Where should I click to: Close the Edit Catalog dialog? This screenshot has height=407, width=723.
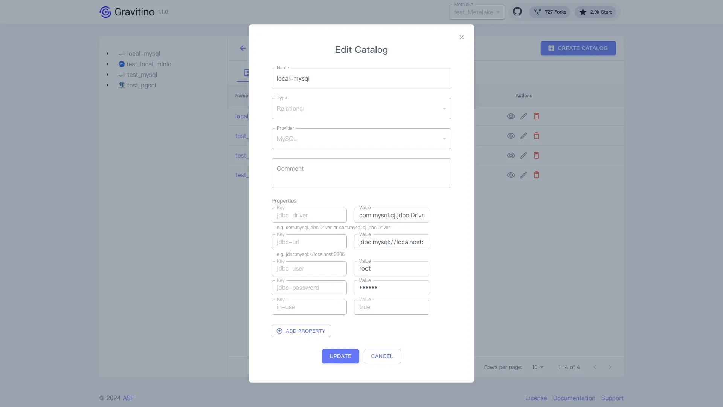[x=461, y=37]
